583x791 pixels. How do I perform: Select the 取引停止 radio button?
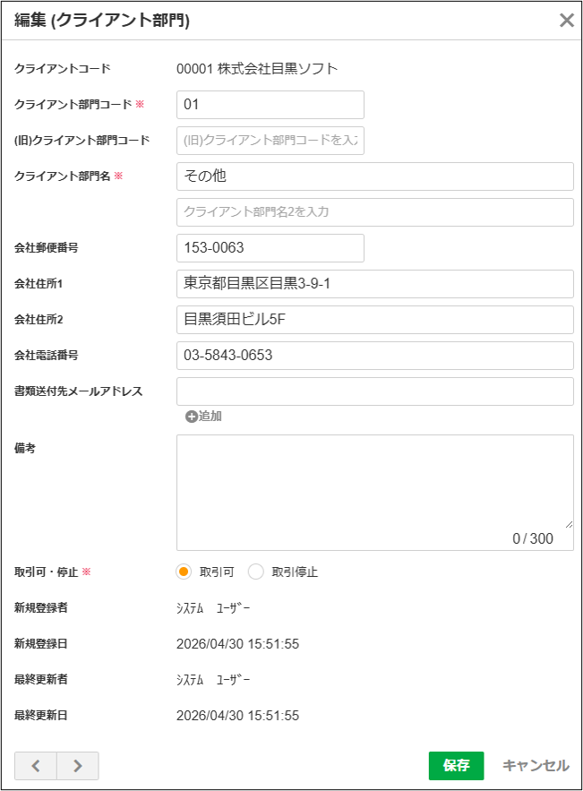(256, 572)
